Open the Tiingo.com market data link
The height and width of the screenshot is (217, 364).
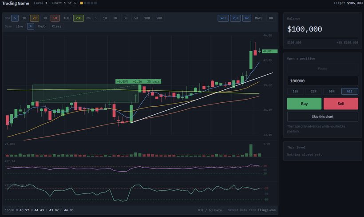coord(266,210)
